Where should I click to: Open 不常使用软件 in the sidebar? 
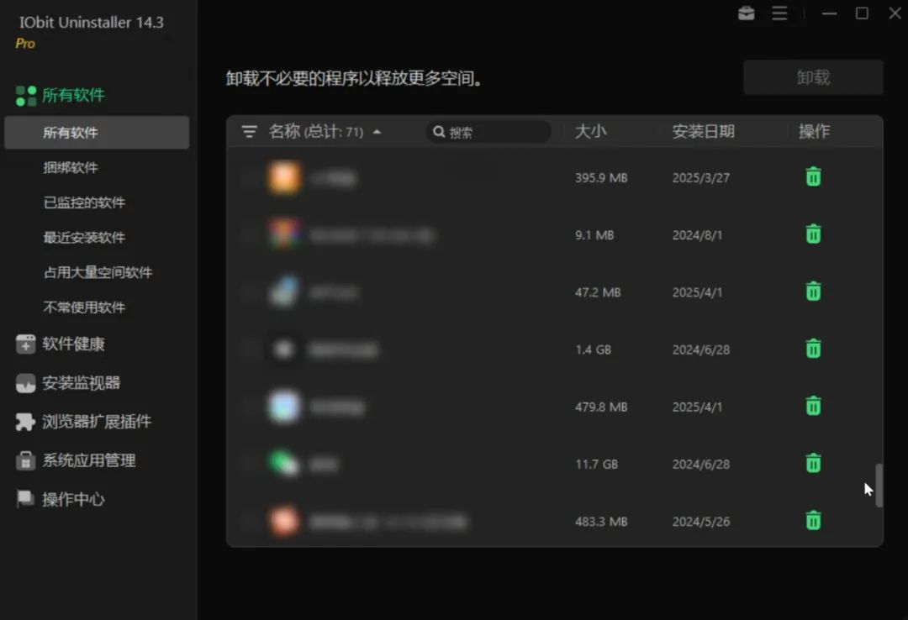coord(84,307)
